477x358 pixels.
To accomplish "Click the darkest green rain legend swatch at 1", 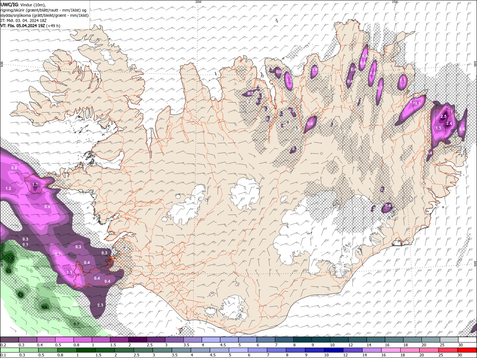I will coord(86,350).
